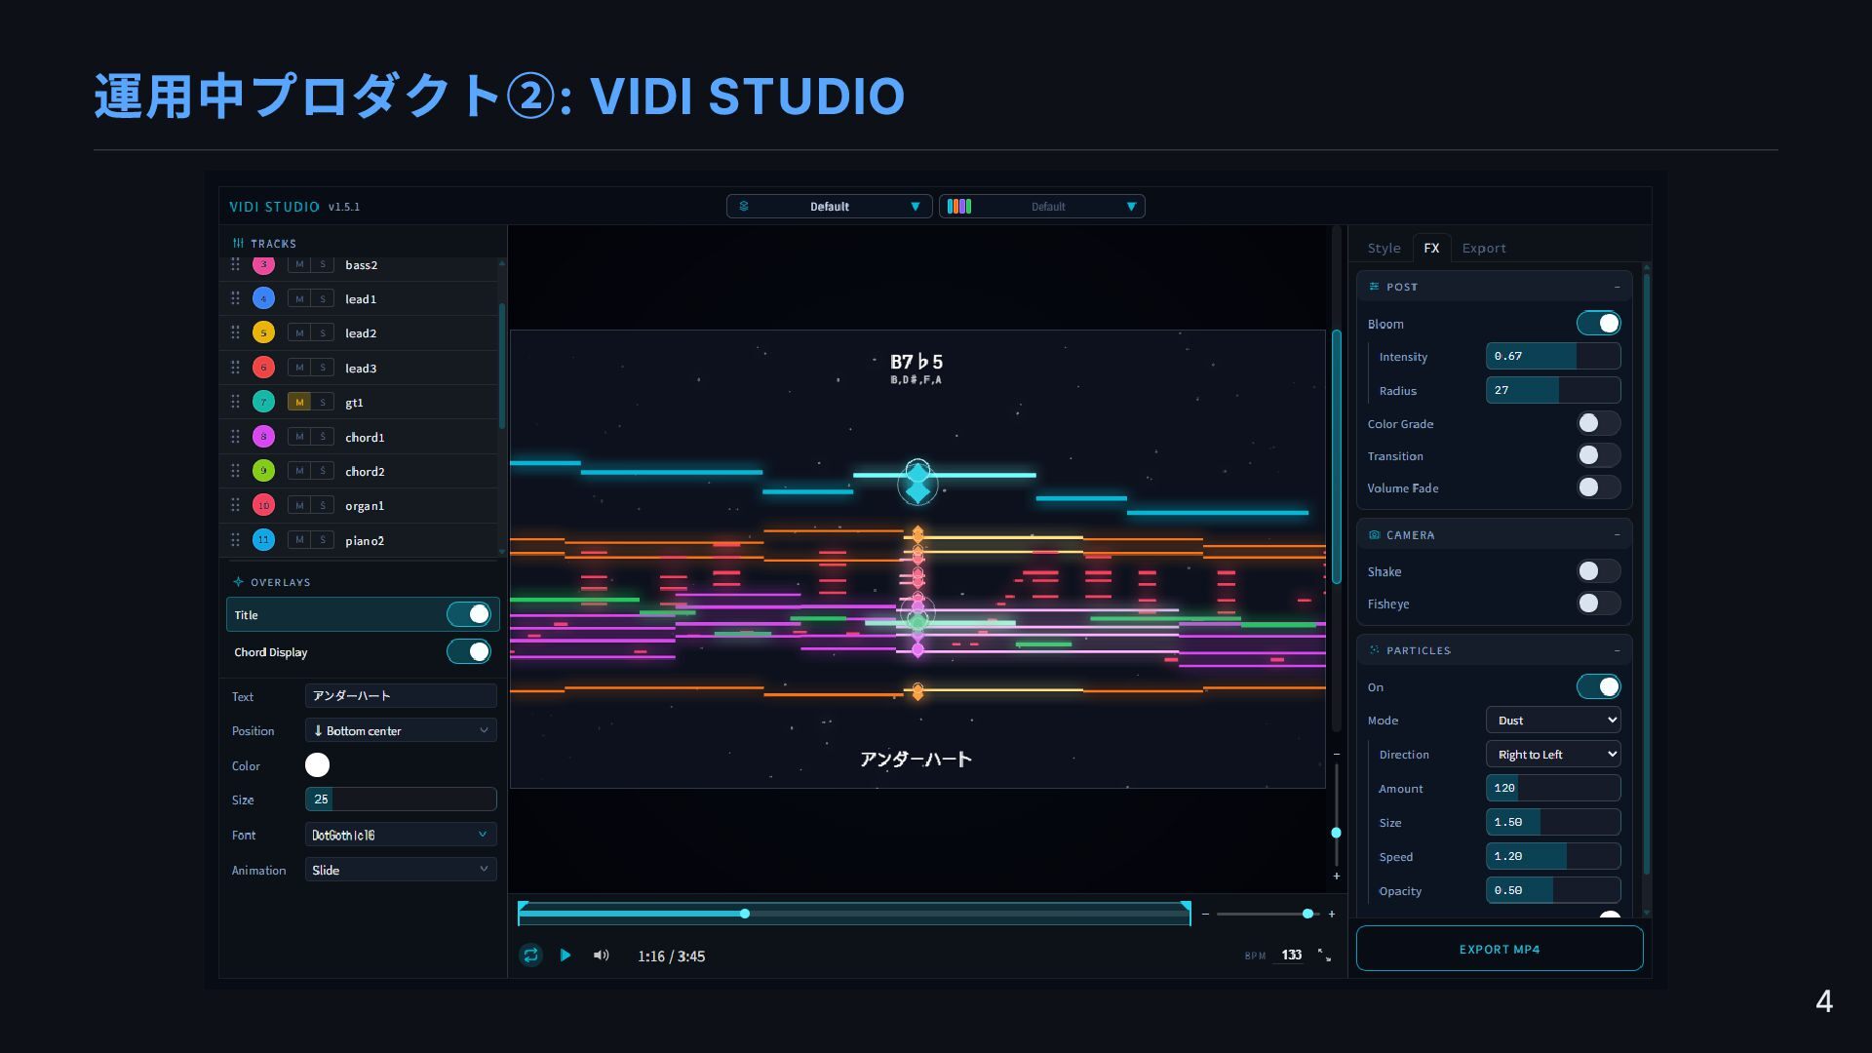Click the timeline right range end marker
Viewport: 1872px width, 1053px height.
(1186, 913)
